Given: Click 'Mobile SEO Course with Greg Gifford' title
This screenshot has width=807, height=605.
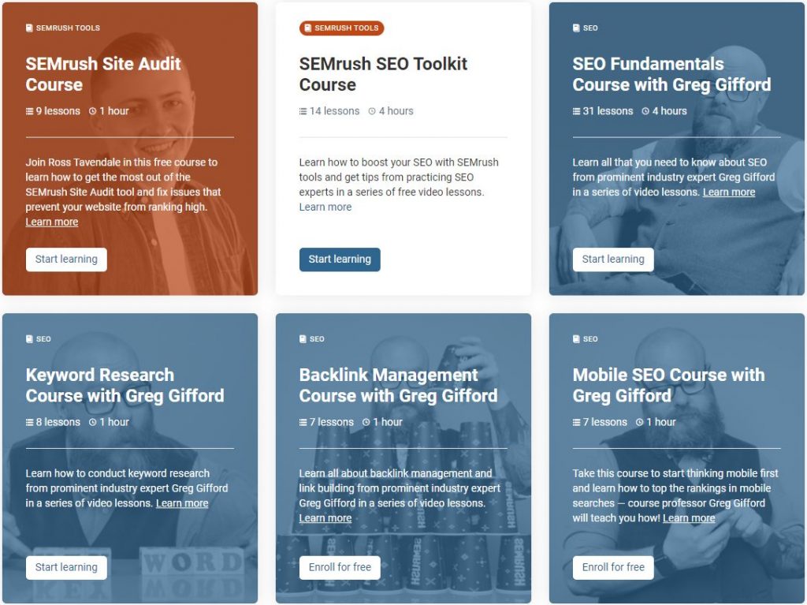Looking at the screenshot, I should click(668, 386).
